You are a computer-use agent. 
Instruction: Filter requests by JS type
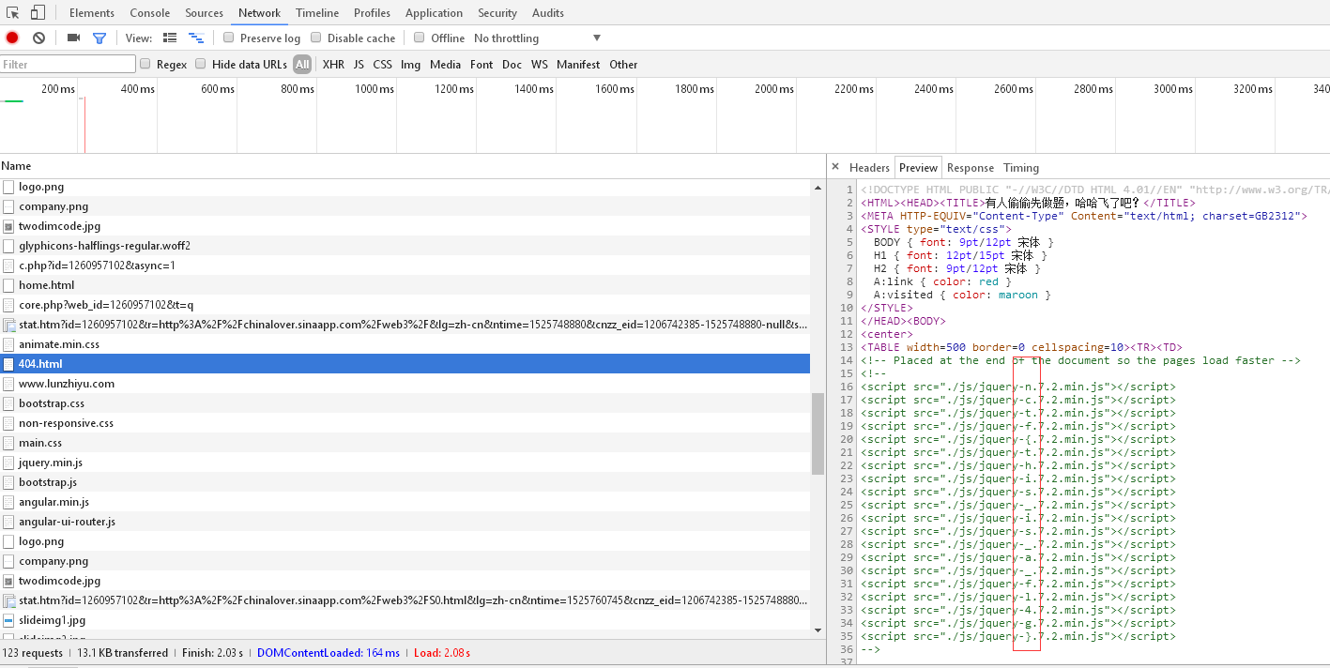point(359,64)
